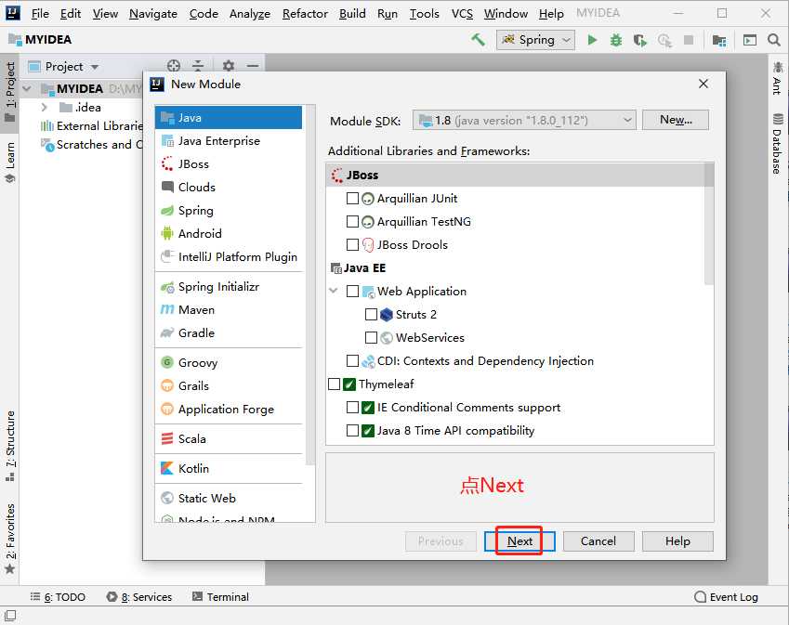Open the VCS menu
Image resolution: width=789 pixels, height=625 pixels.
(x=462, y=14)
